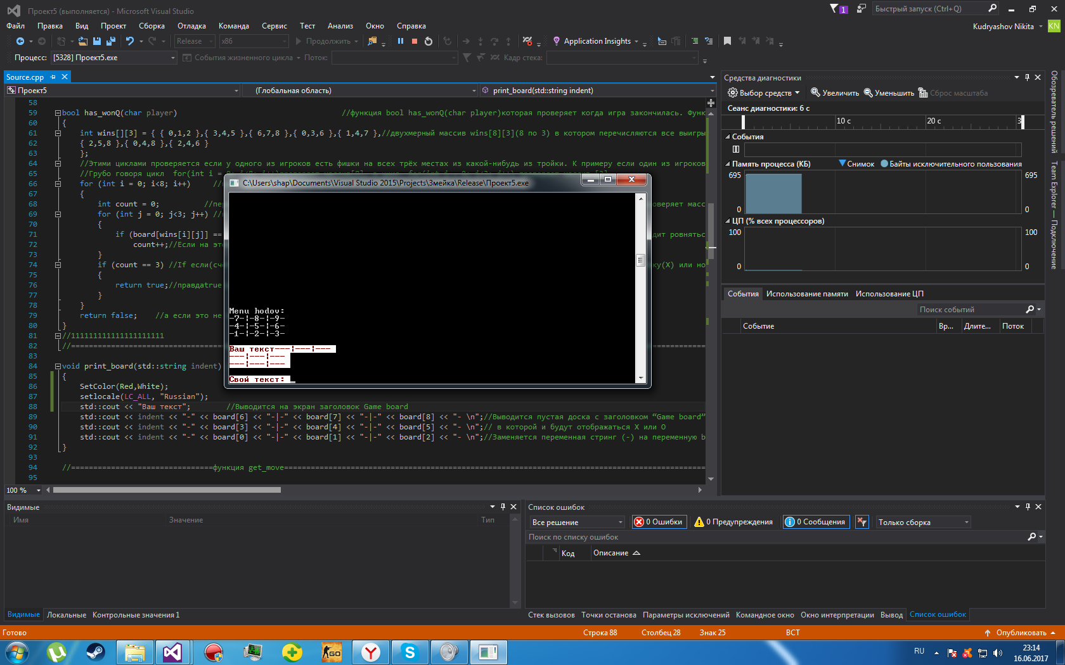Open Стек вызовов tab
Viewport: 1065px width, 665px height.
click(551, 615)
